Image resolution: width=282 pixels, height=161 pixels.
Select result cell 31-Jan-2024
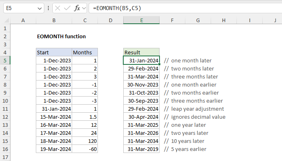141,60
